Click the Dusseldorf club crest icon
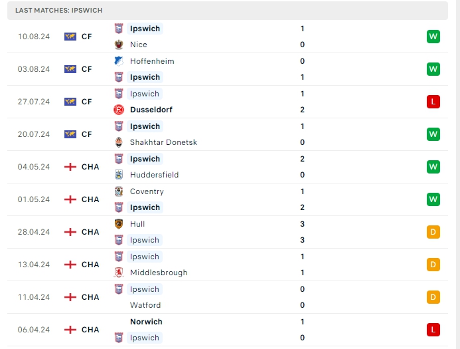Image resolution: width=460 pixels, height=349 pixels. pos(119,110)
